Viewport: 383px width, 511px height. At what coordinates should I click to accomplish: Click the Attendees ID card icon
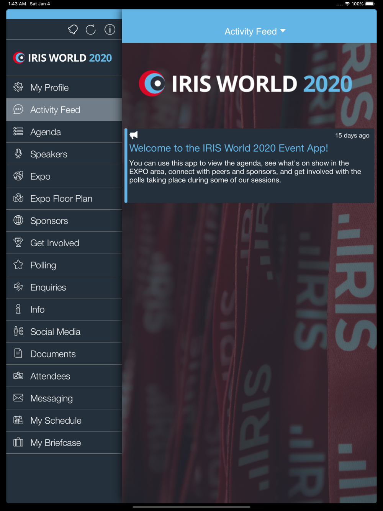pos(18,376)
